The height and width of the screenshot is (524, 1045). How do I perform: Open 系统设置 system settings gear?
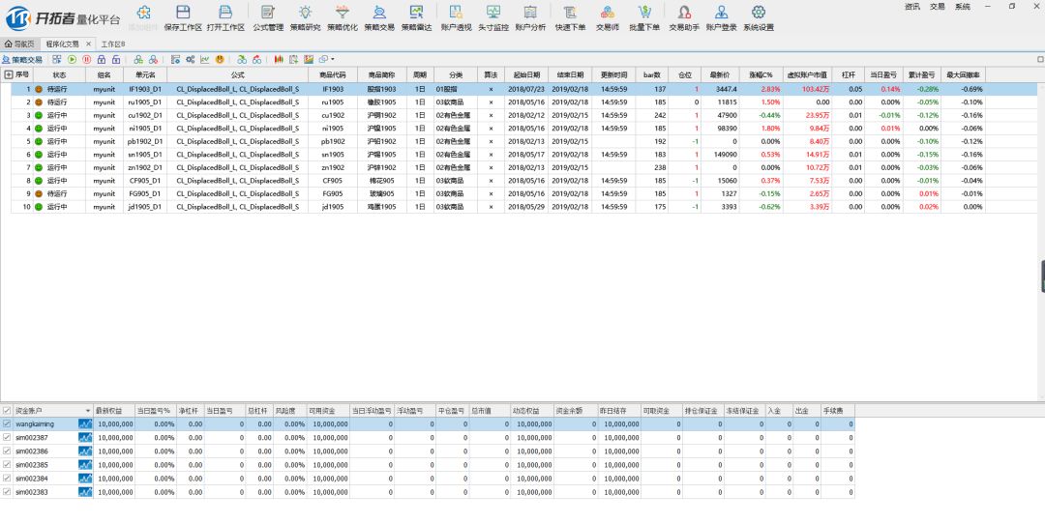click(759, 12)
